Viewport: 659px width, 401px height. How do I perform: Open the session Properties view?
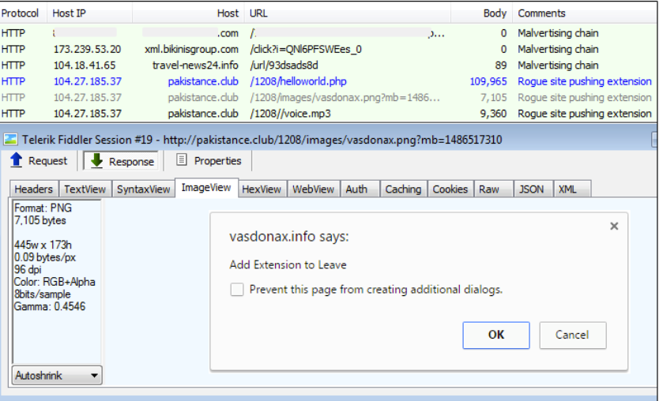[x=209, y=161]
